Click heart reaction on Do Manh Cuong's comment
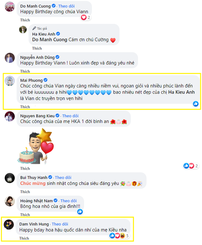This screenshot has width=202, height=245. (86, 17)
